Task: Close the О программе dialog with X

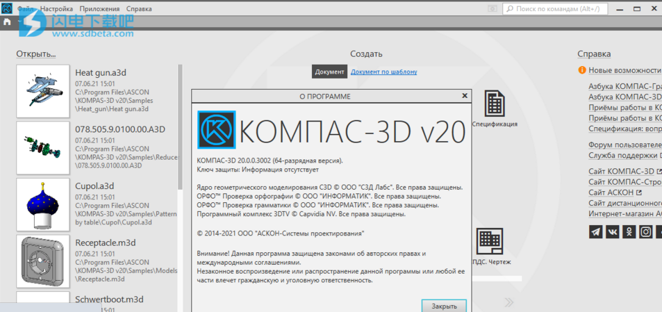Action: coord(465,96)
